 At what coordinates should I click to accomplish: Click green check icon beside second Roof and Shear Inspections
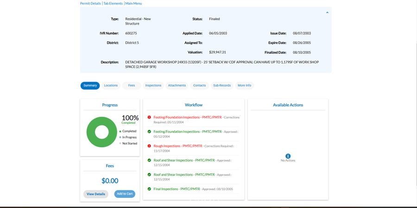tap(149, 175)
